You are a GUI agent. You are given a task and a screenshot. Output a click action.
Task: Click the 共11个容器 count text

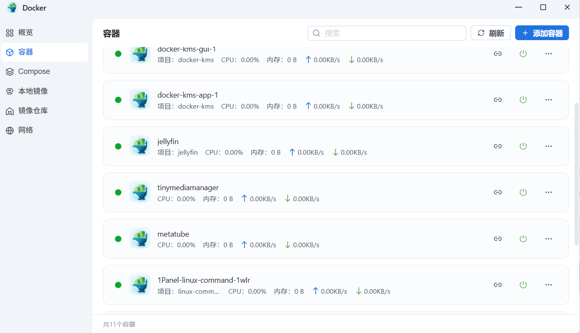point(119,325)
